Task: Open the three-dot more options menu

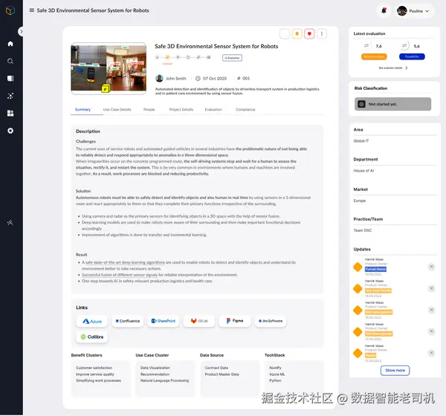Action: [322, 34]
